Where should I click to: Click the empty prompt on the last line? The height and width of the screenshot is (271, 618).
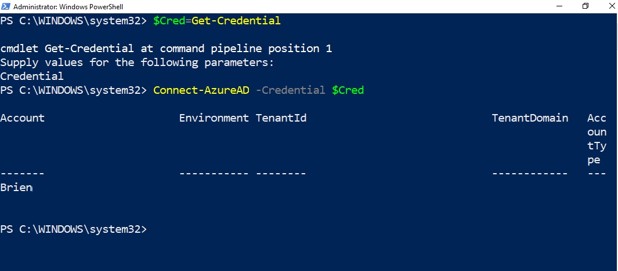[73, 229]
